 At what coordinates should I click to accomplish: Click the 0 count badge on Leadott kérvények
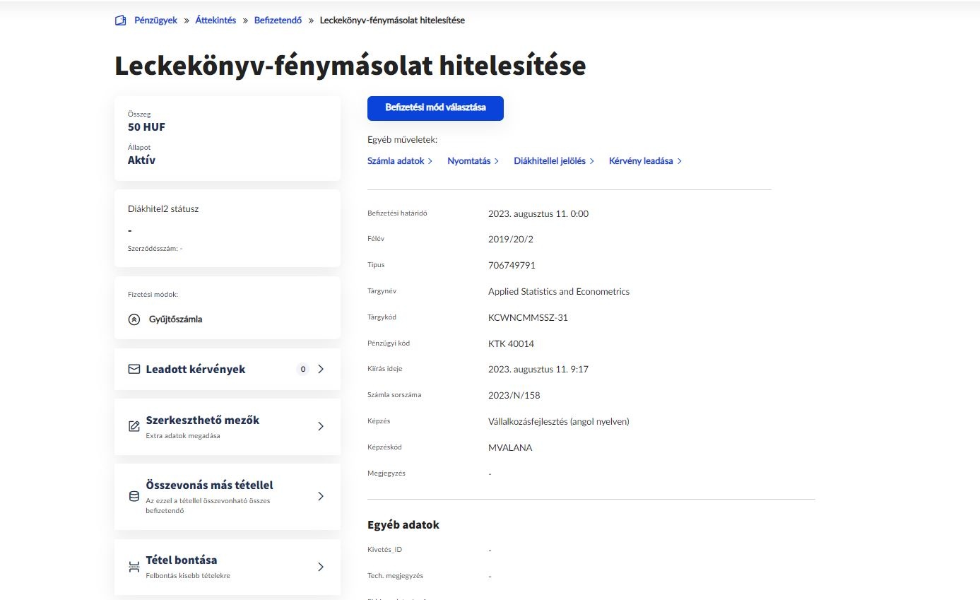(303, 369)
